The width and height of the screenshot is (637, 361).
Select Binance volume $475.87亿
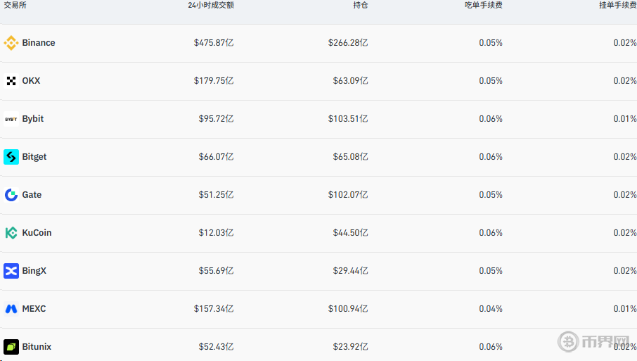[214, 43]
